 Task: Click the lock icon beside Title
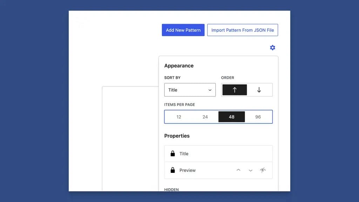click(x=172, y=153)
